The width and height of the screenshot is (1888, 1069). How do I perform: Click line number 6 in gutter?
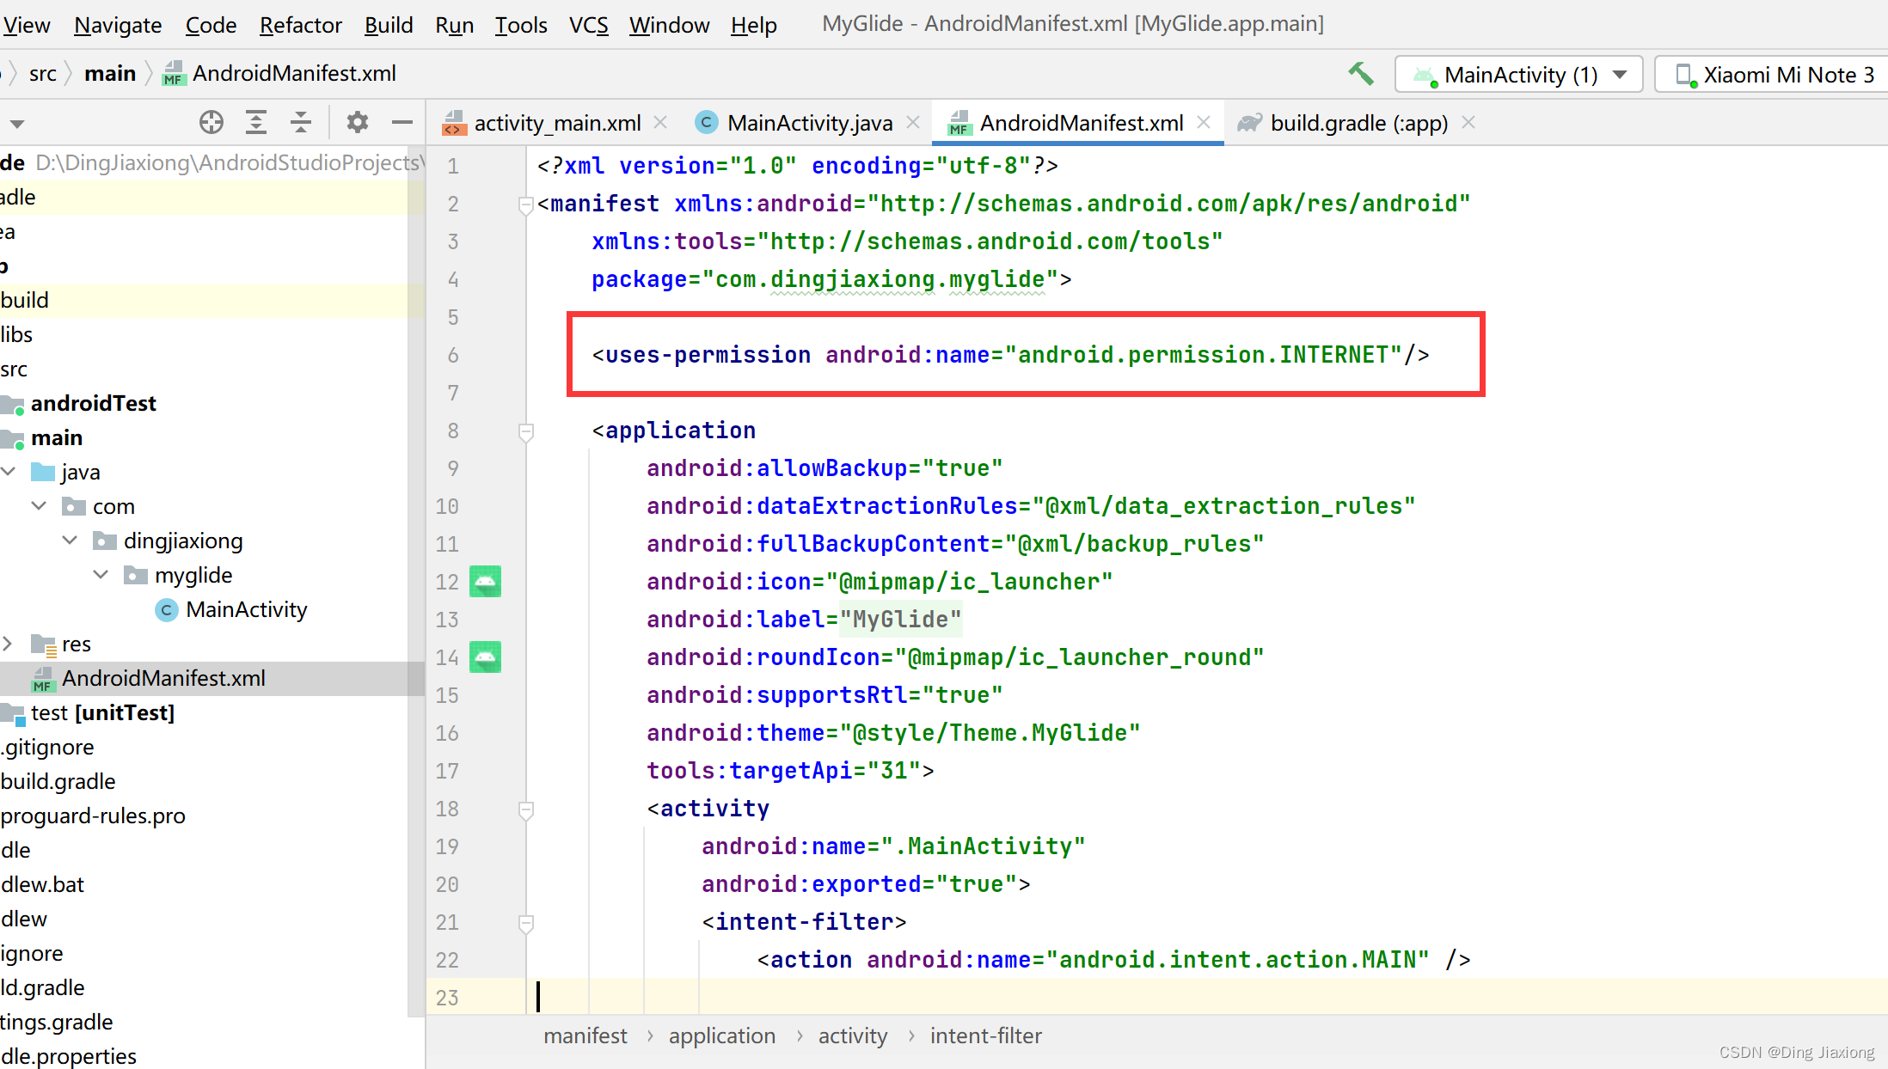[453, 355]
